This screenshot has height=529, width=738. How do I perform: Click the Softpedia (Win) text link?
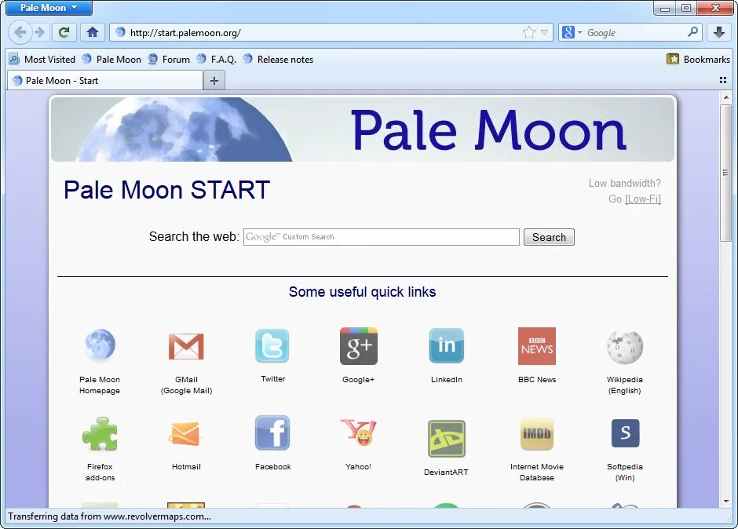point(625,472)
